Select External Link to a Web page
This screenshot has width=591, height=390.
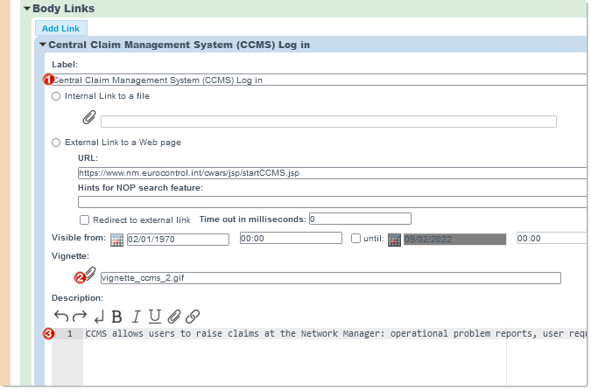[x=57, y=143]
